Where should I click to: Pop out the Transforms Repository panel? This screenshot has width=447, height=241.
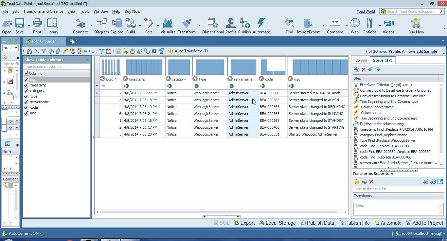tap(440, 181)
